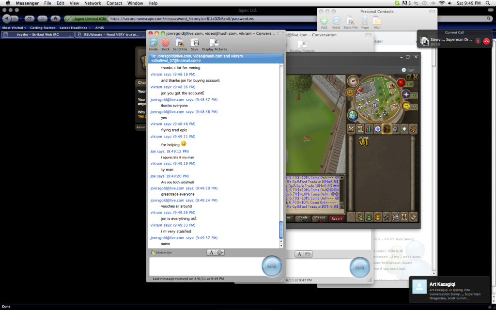Hang up the current call
496x310 pixels.
486,42
